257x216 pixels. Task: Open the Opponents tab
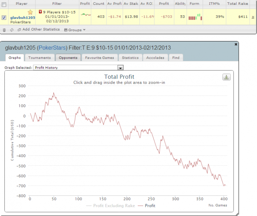click(x=68, y=58)
